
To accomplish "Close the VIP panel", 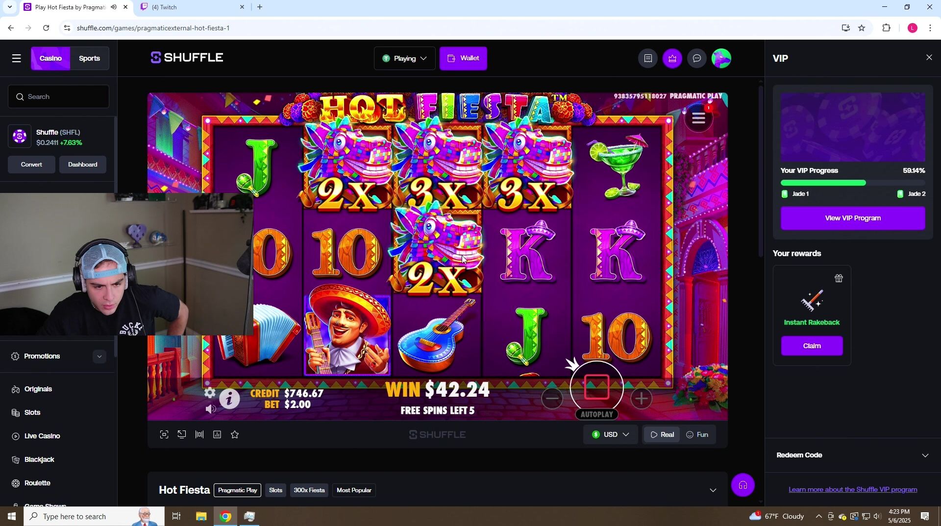I will point(929,57).
